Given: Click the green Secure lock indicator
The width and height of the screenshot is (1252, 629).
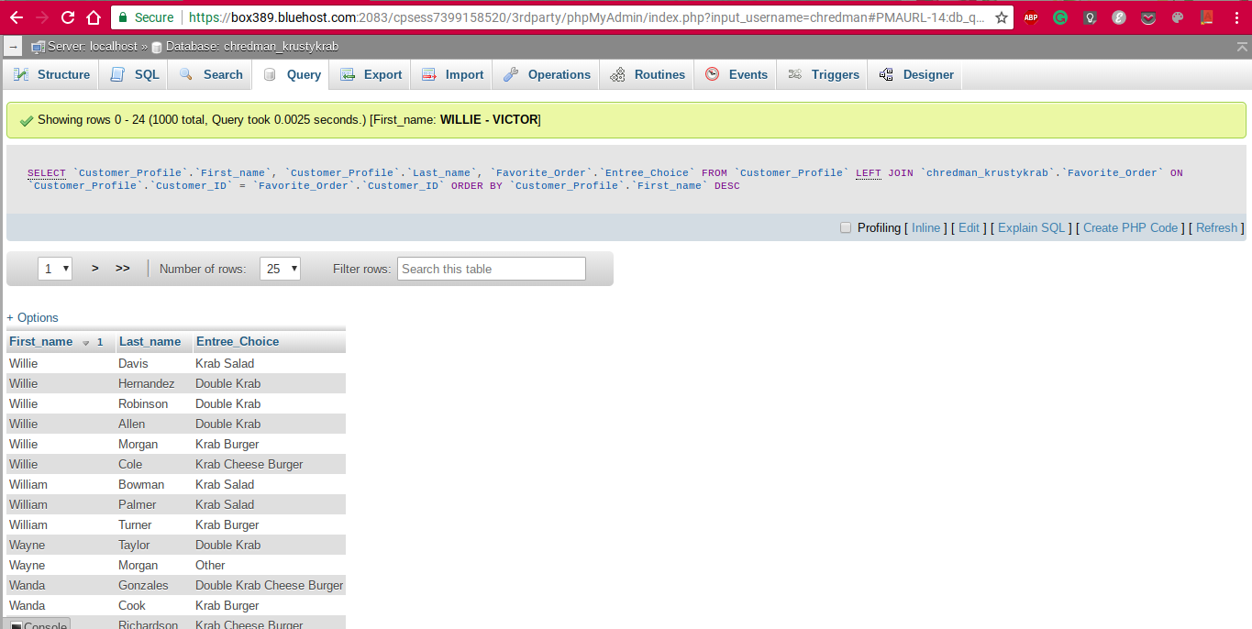Looking at the screenshot, I should [x=146, y=17].
